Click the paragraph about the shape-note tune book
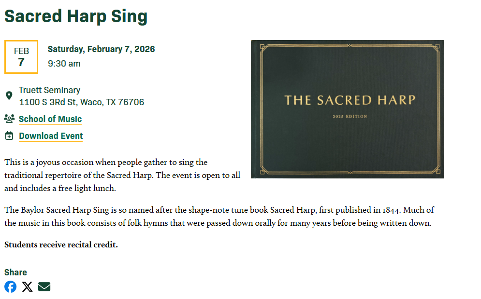The width and height of the screenshot is (481, 299). point(219,217)
